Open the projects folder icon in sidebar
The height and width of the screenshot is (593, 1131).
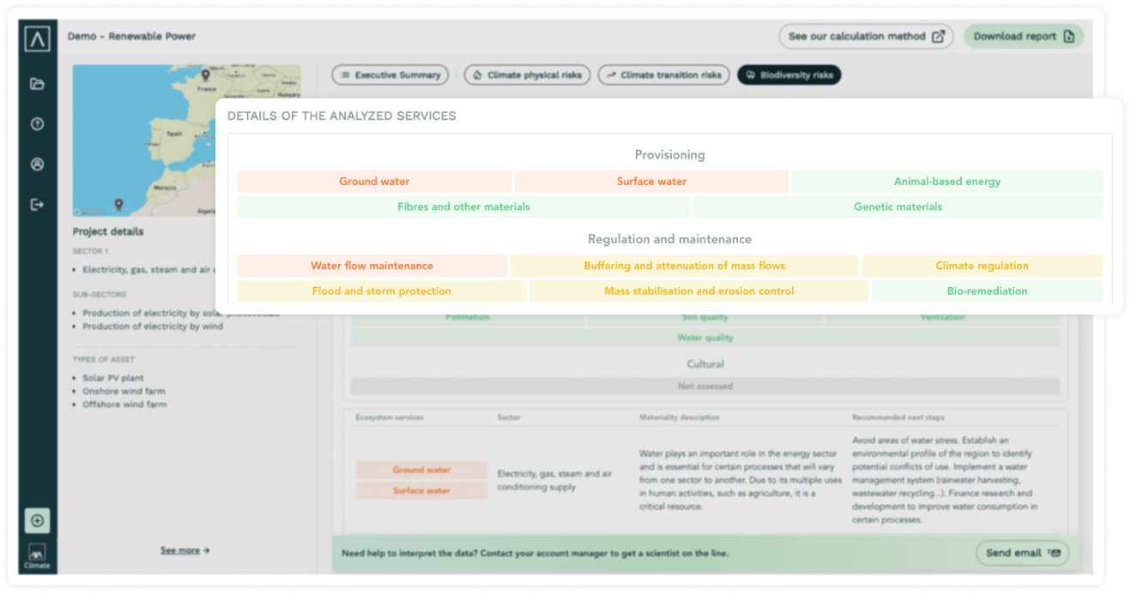37,84
